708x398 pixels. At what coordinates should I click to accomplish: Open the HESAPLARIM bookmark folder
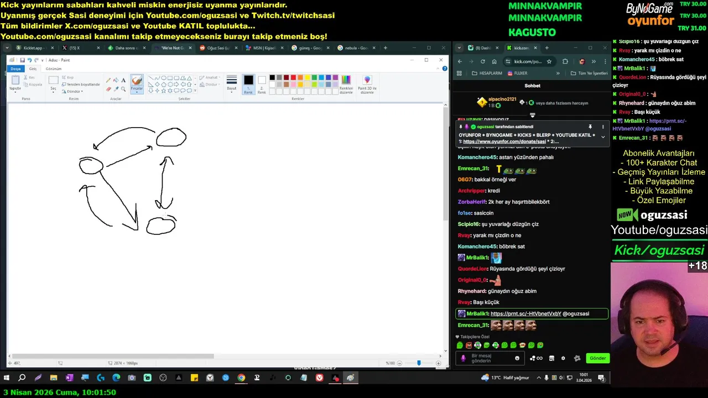[x=487, y=73]
